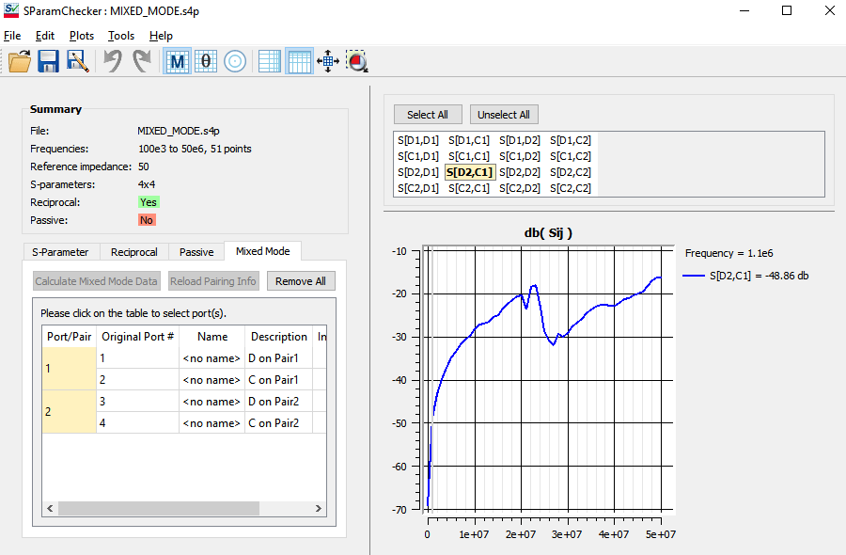Activate the pan/move plot icon

pos(328,60)
